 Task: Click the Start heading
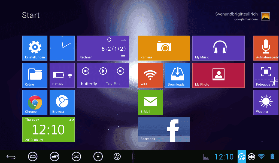pyautogui.click(x=31, y=15)
